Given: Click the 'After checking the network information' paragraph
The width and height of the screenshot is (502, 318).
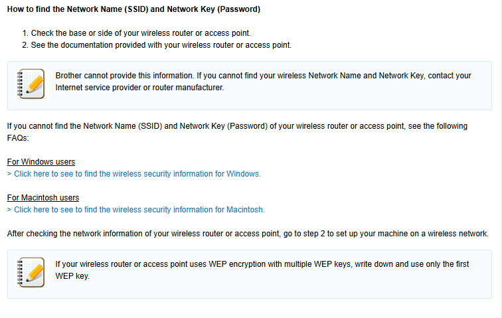Looking at the screenshot, I should pos(248,234).
